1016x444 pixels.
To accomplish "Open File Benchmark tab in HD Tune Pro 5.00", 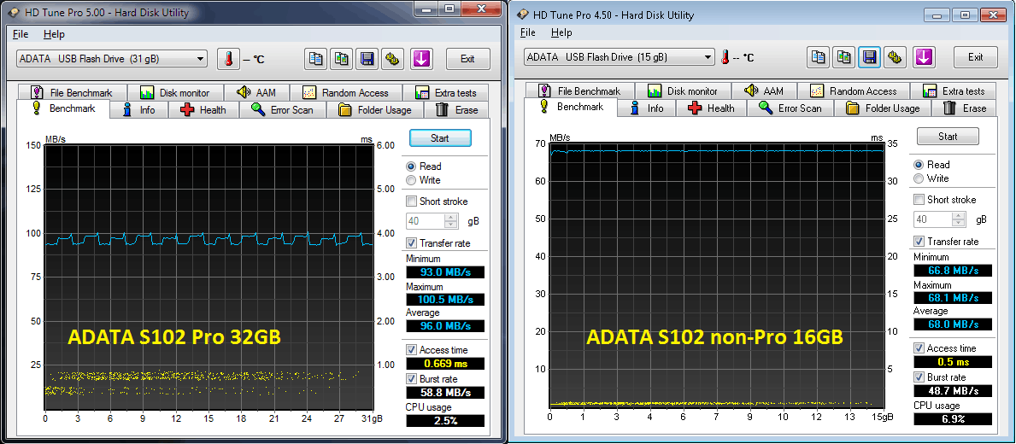I will point(73,92).
